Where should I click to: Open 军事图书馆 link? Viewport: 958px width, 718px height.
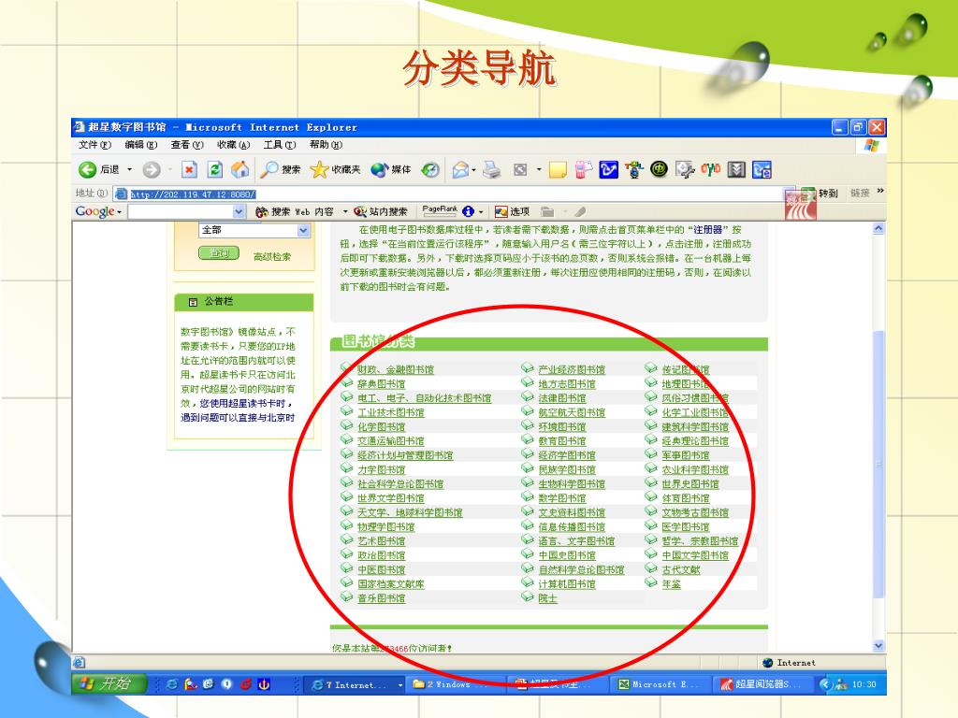(x=686, y=455)
